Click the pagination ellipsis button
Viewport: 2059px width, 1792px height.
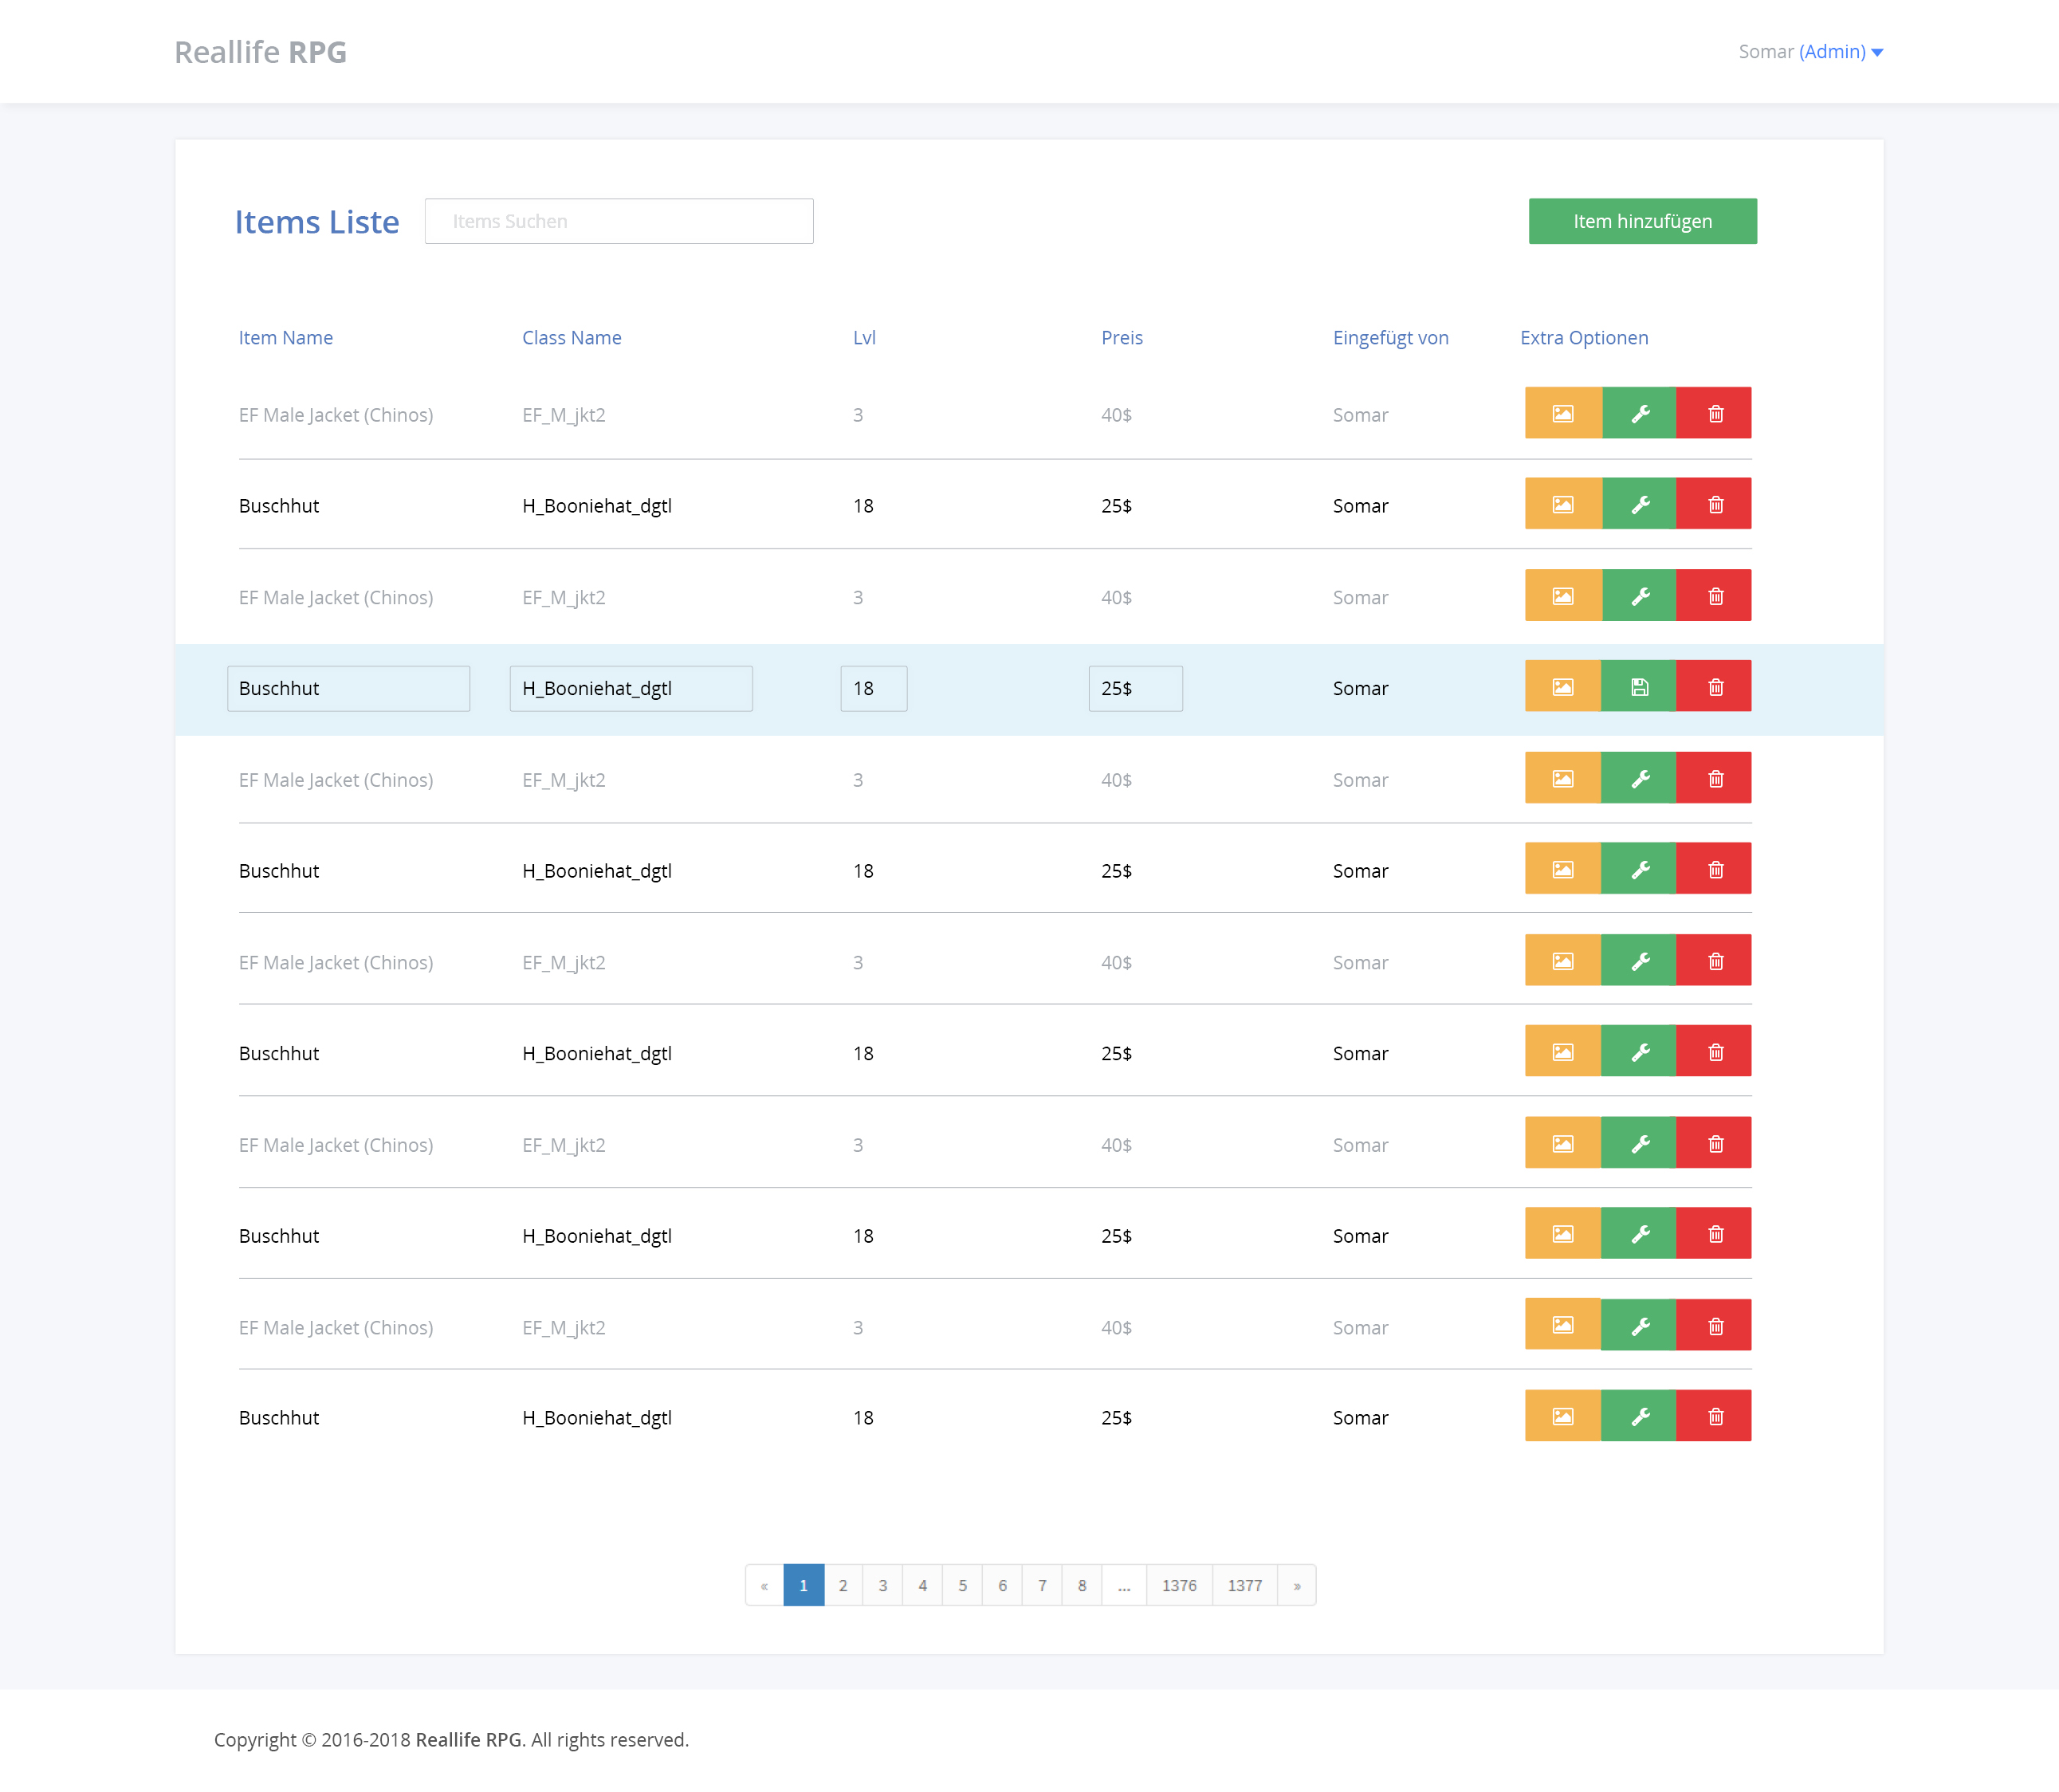1124,1585
